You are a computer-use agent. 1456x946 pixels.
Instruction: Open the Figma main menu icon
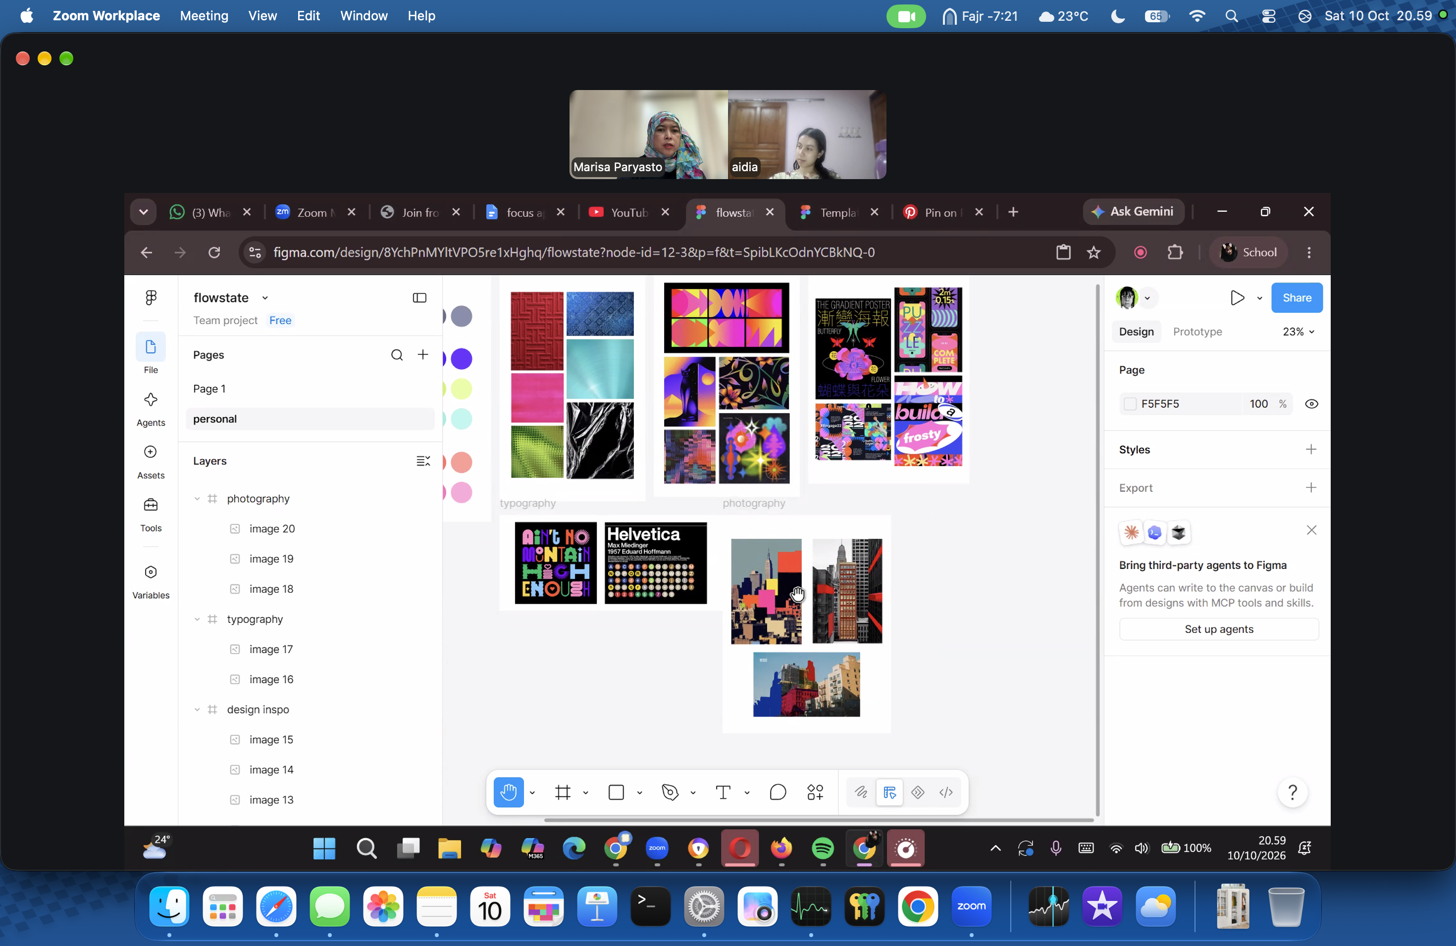(151, 298)
